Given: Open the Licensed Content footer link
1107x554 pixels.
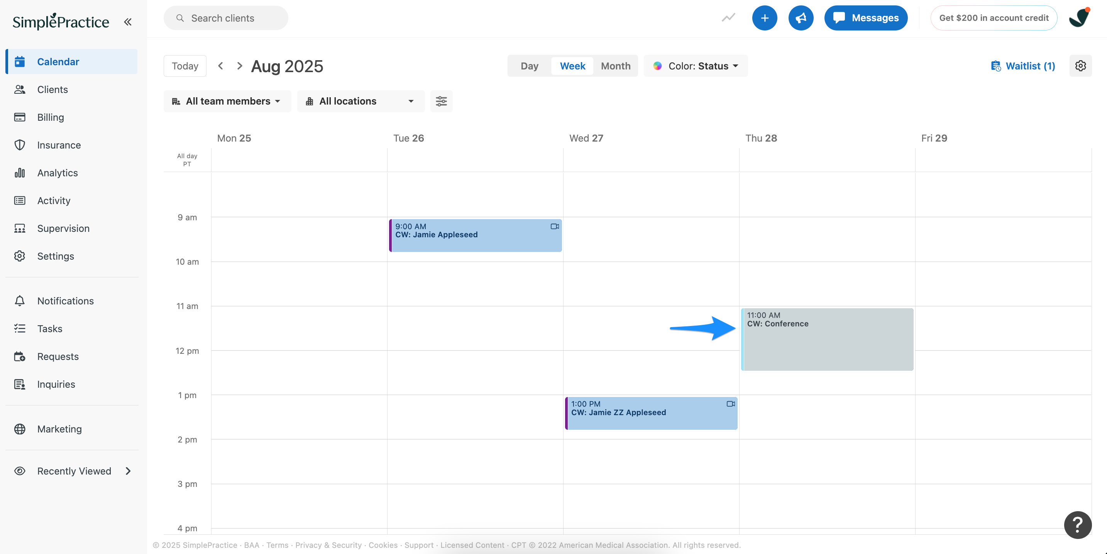Looking at the screenshot, I should click(472, 545).
